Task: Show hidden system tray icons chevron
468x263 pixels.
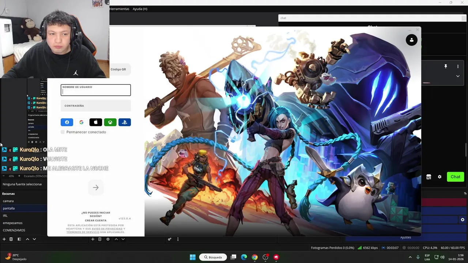Action: tap(410, 257)
